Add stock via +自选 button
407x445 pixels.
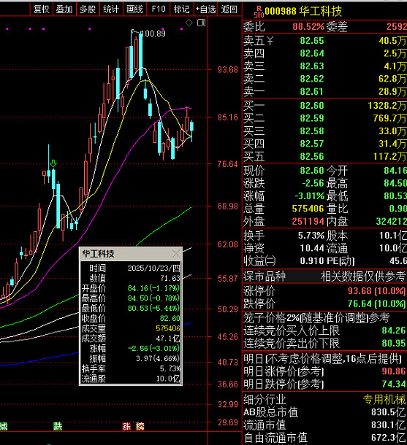tap(205, 9)
